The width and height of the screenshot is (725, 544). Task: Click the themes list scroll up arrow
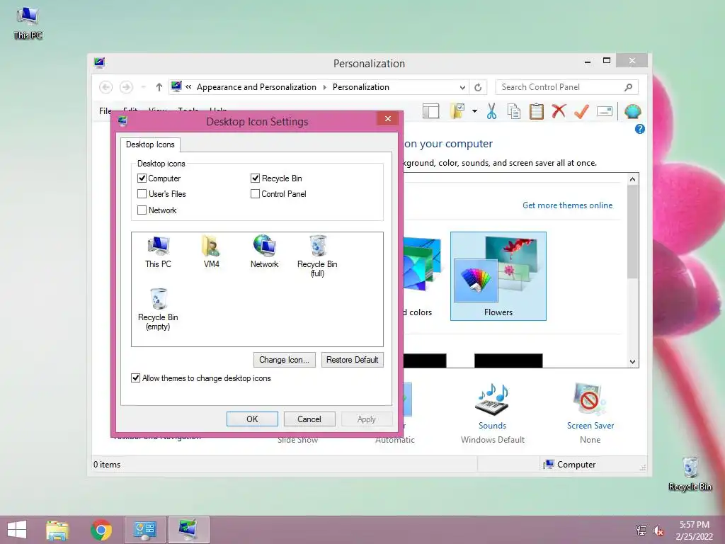click(632, 179)
